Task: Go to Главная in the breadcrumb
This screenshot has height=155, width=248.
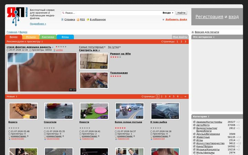Action: pos(12,32)
